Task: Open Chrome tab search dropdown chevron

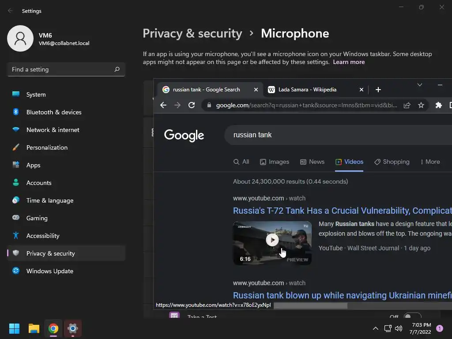Action: pos(420,85)
